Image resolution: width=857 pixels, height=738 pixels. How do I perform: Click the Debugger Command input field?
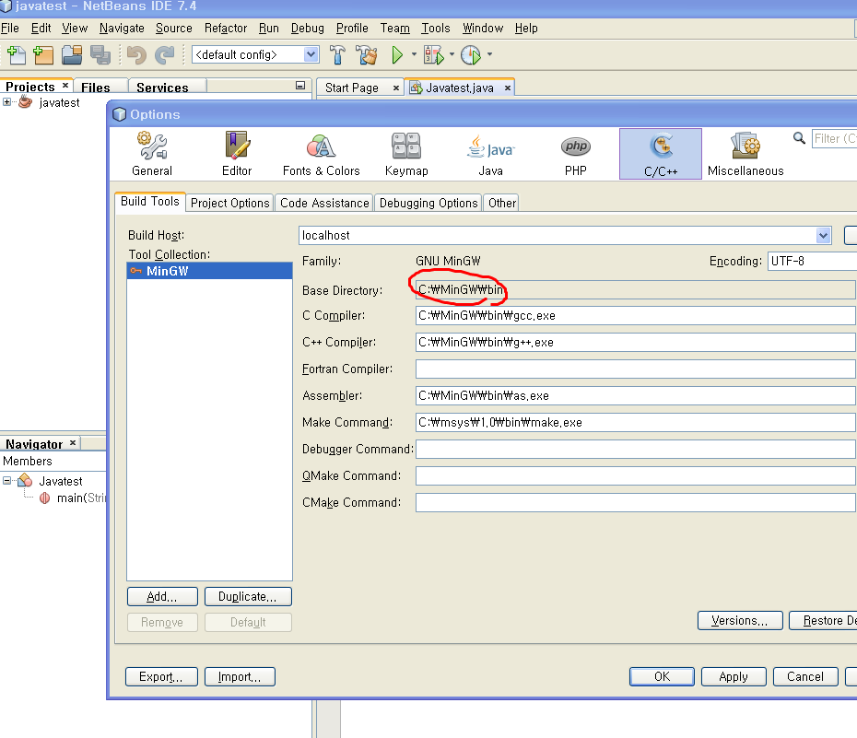[635, 450]
